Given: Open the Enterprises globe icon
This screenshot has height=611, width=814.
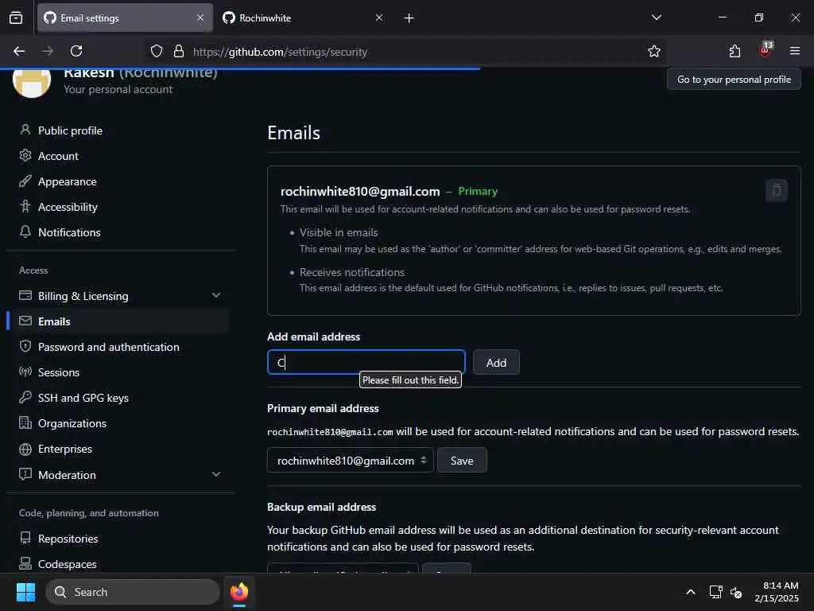Looking at the screenshot, I should [25, 449].
